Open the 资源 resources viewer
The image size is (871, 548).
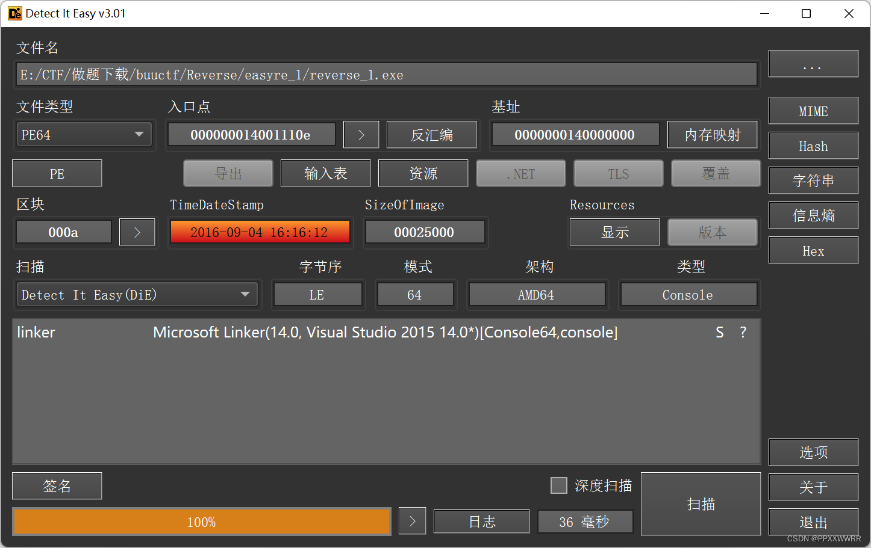(x=423, y=173)
